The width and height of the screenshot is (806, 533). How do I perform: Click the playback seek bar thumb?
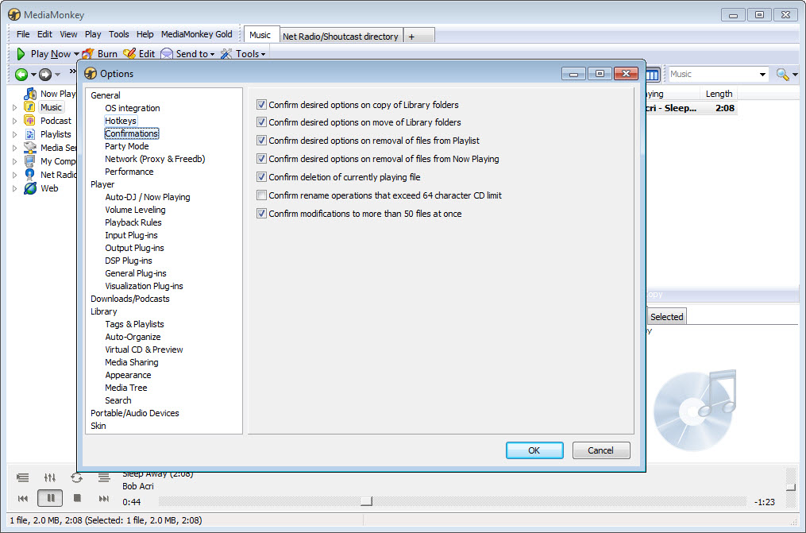pyautogui.click(x=367, y=501)
